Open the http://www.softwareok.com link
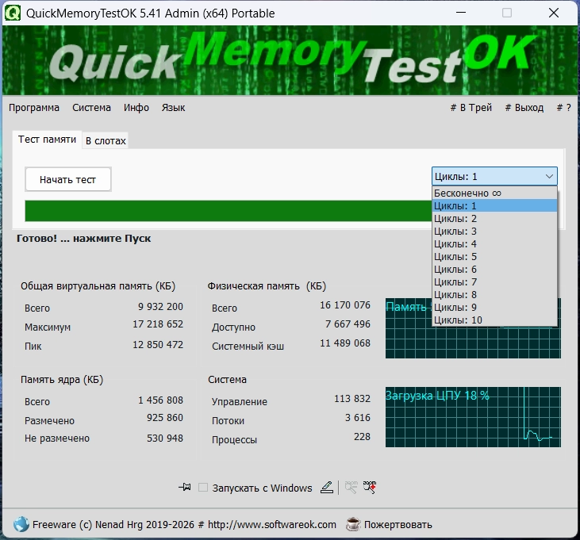Viewport: 580px width, 540px height. [x=272, y=524]
